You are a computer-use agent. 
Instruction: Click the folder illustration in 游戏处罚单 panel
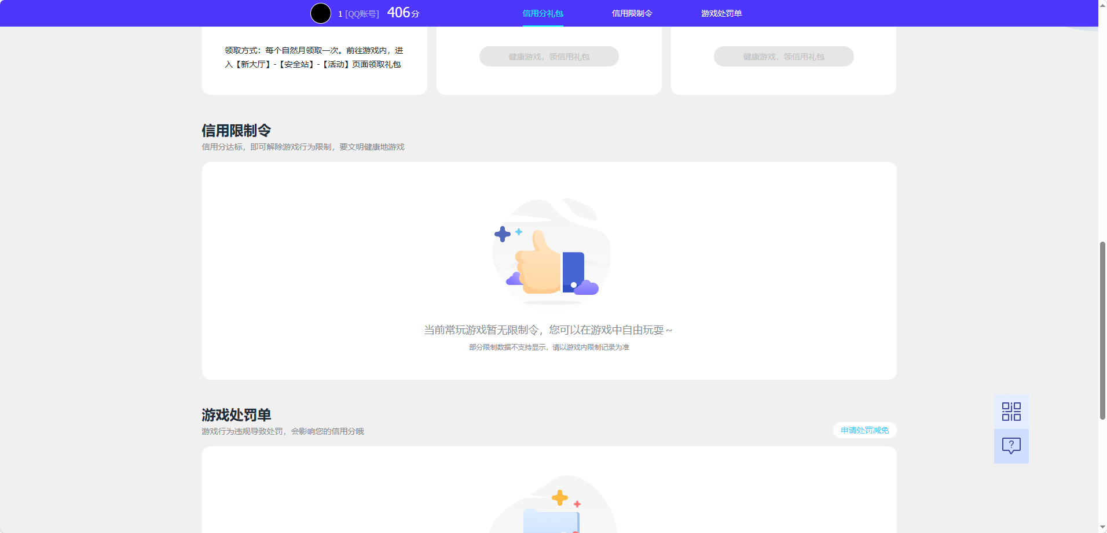pyautogui.click(x=552, y=504)
